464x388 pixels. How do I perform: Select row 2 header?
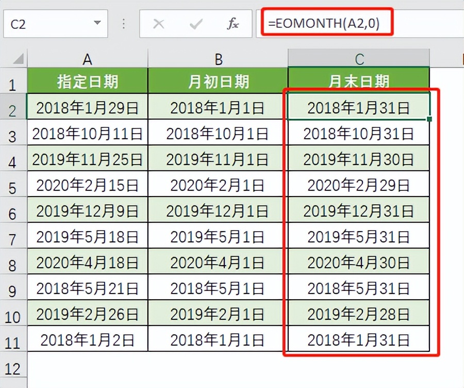pos(13,107)
